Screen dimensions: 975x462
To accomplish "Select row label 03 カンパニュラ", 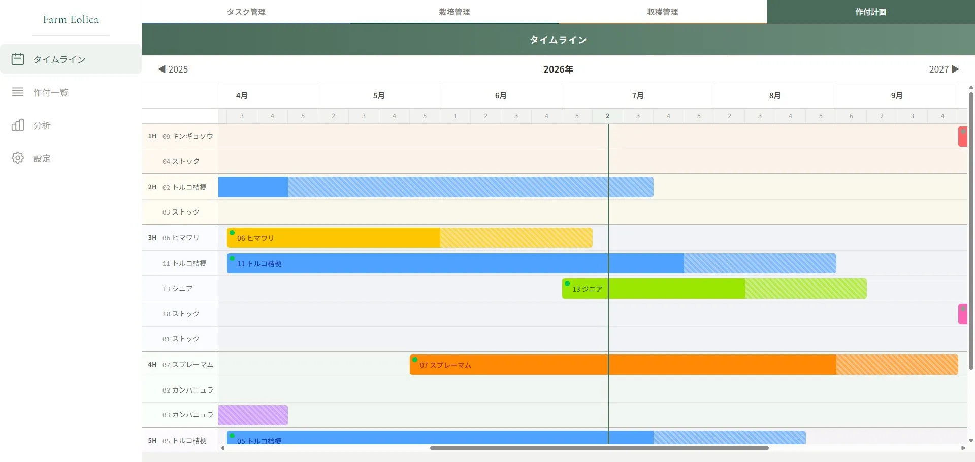I will coord(188,415).
